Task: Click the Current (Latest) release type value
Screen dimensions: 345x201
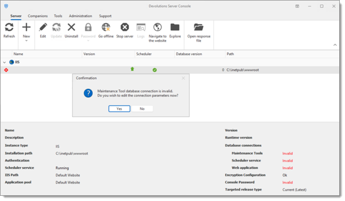Action: 294,190
